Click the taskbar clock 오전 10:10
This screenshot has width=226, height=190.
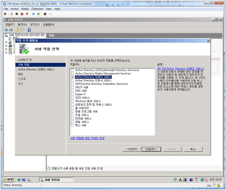tap(215, 180)
